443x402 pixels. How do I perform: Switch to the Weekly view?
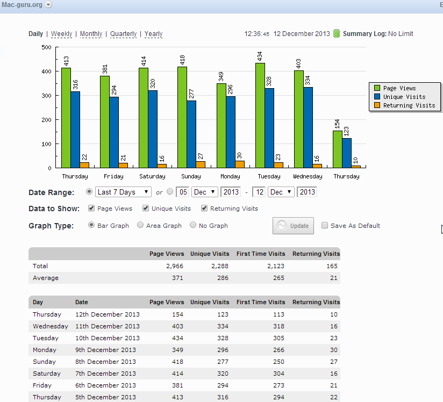(62, 34)
